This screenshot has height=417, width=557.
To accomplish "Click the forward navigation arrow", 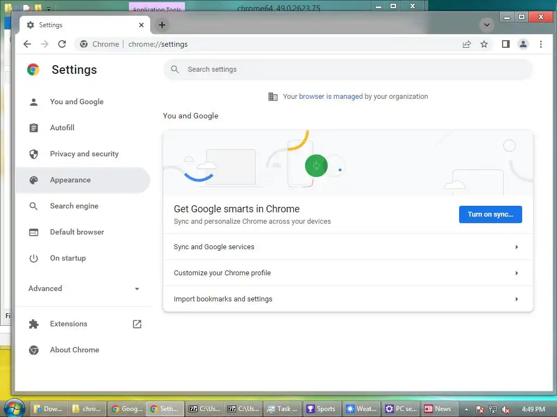I will click(x=45, y=44).
